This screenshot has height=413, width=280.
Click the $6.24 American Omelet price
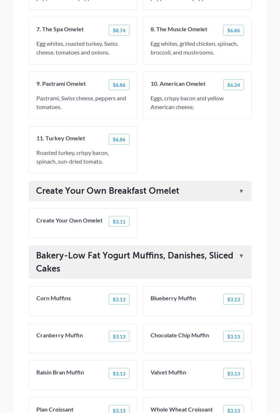(x=233, y=85)
